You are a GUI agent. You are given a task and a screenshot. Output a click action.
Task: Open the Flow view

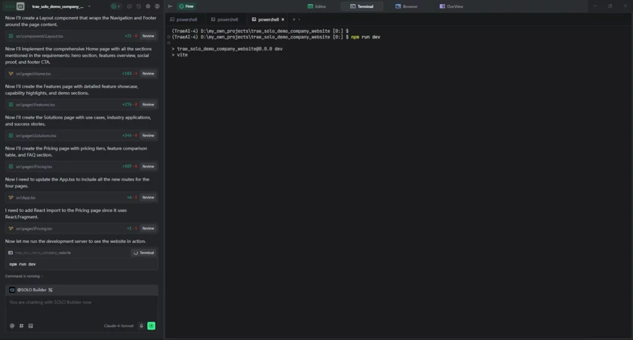(x=186, y=6)
